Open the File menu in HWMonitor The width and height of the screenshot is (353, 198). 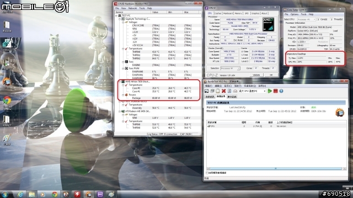point(117,8)
